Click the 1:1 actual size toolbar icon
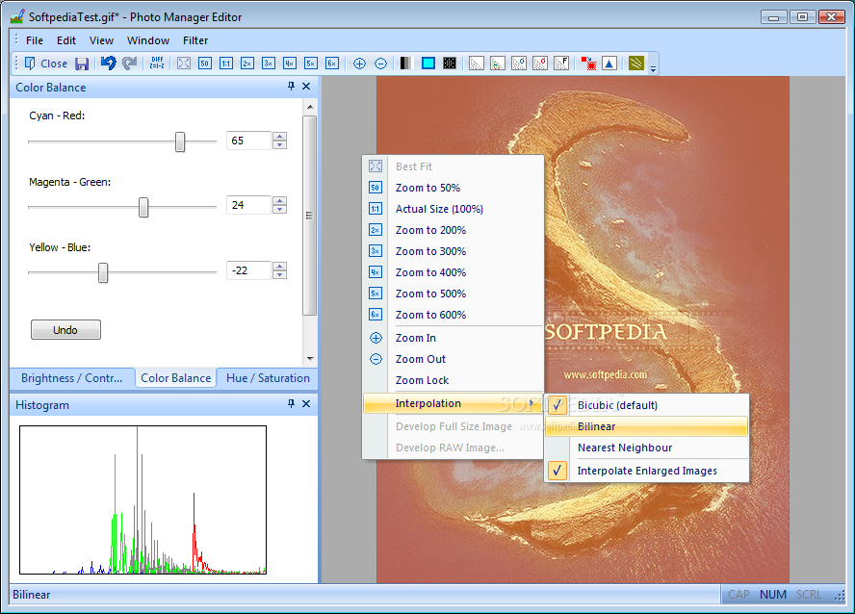The width and height of the screenshot is (855, 614). [226, 64]
